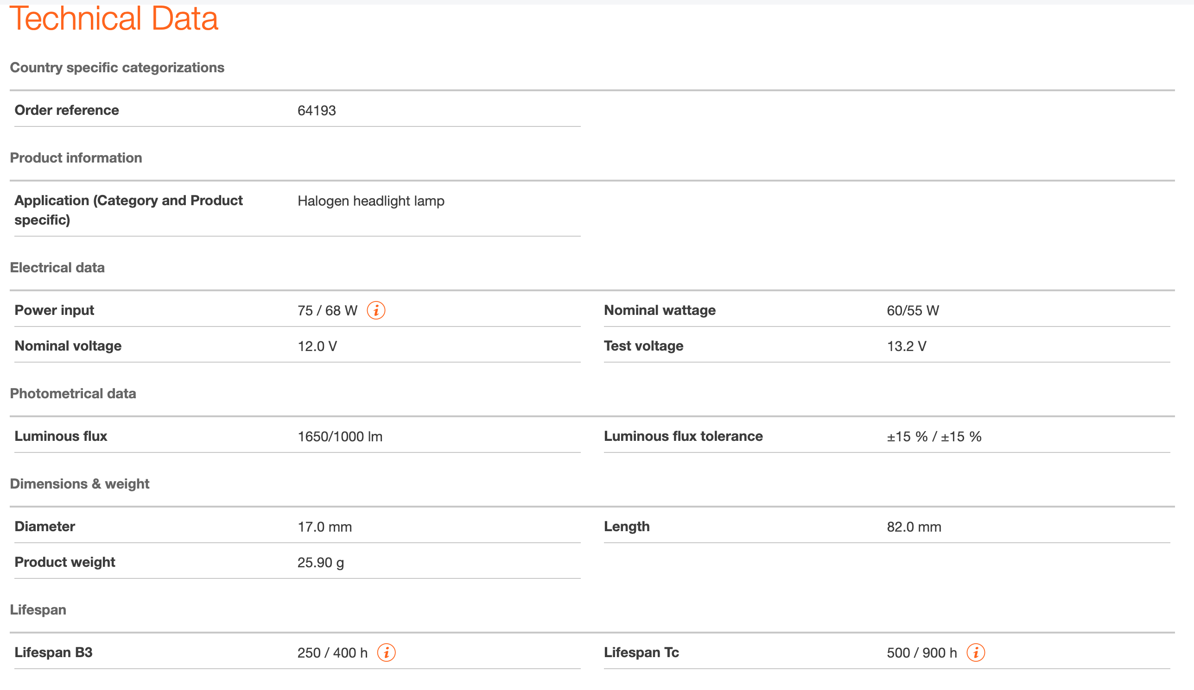1194x690 pixels.
Task: Select the Power input label
Action: pyautogui.click(x=55, y=310)
